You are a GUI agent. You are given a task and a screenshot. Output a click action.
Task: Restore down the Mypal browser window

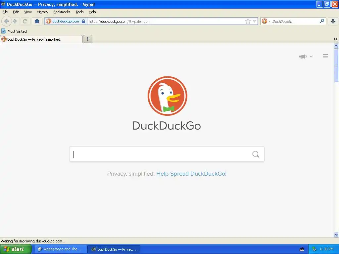(327, 4)
